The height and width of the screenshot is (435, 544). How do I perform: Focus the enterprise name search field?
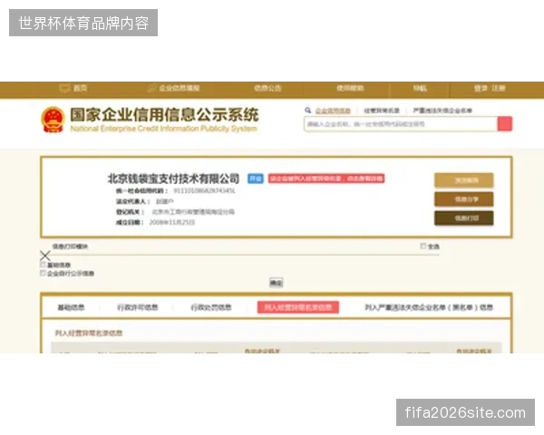[401, 124]
